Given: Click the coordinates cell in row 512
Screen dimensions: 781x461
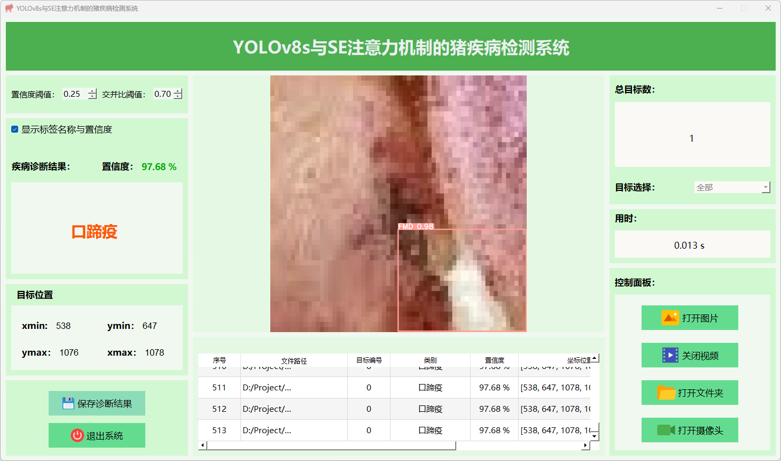Looking at the screenshot, I should 554,409.
